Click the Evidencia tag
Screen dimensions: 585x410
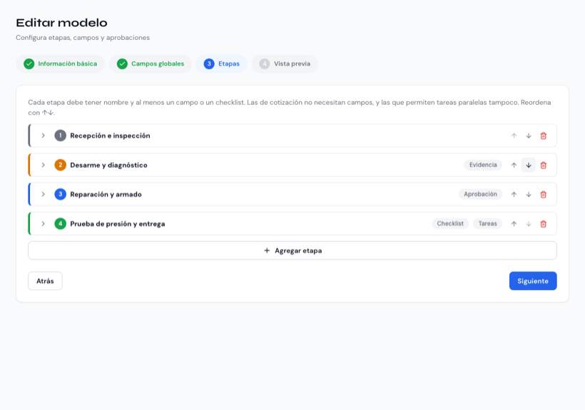483,165
